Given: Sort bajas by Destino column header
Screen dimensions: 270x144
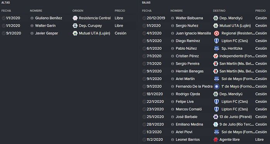Looking at the screenshot, I should [x=219, y=11].
